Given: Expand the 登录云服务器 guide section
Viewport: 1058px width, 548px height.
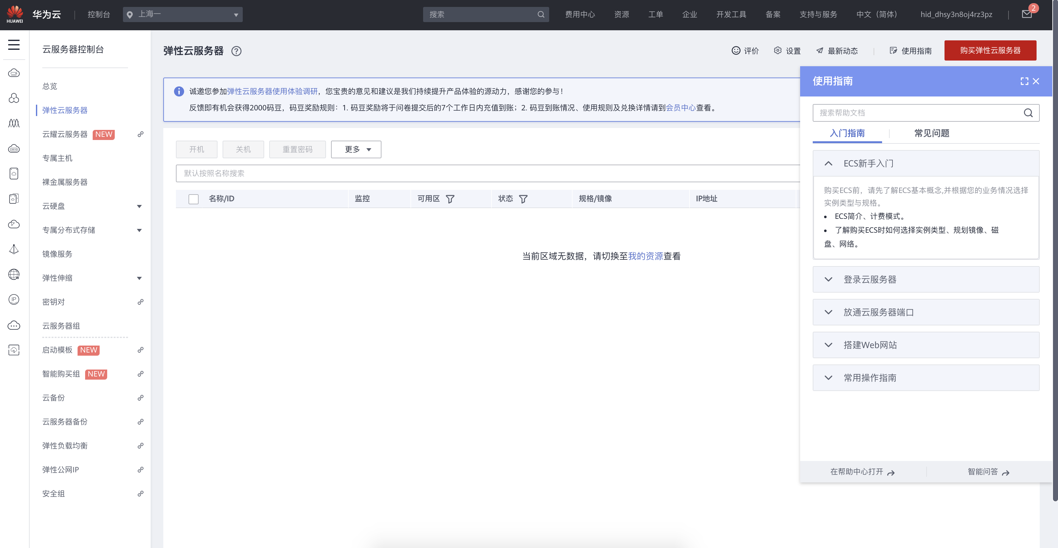Looking at the screenshot, I should [x=926, y=279].
